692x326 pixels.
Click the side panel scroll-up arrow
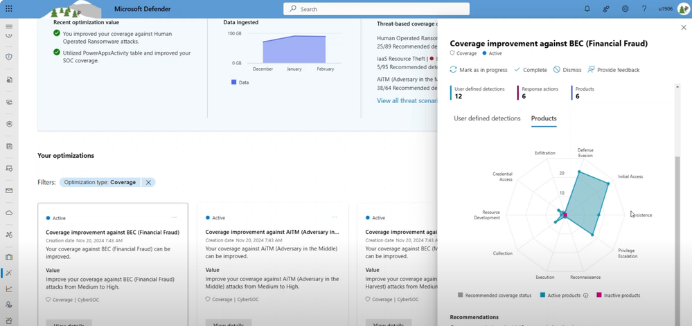click(677, 87)
